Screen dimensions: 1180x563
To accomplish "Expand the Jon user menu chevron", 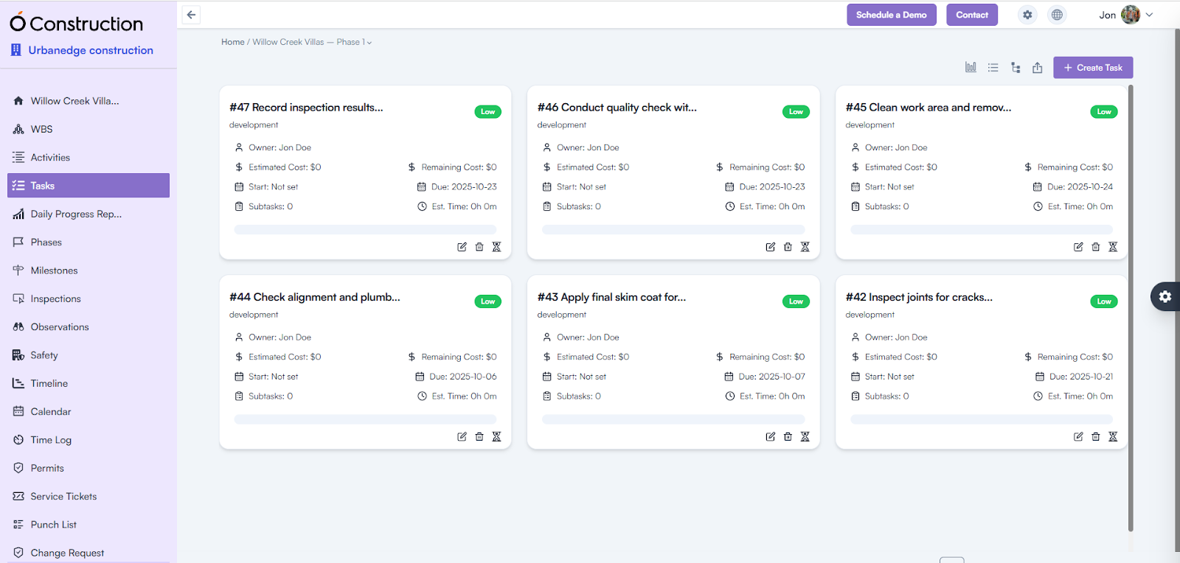I will tap(1149, 15).
